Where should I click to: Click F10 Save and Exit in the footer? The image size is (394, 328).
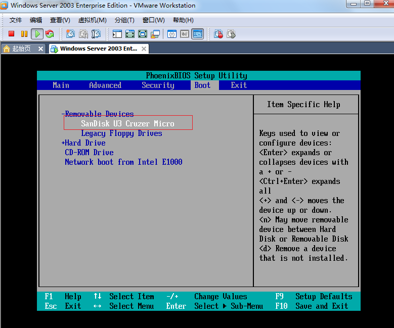coord(312,306)
